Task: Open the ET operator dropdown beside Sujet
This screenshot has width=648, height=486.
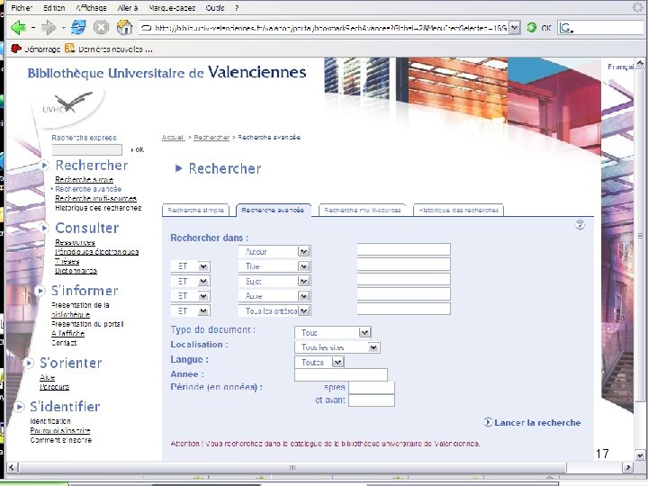Action: click(x=202, y=281)
